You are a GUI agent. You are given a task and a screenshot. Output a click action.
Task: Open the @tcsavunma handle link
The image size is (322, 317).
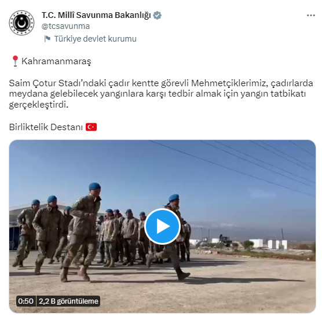(x=65, y=26)
